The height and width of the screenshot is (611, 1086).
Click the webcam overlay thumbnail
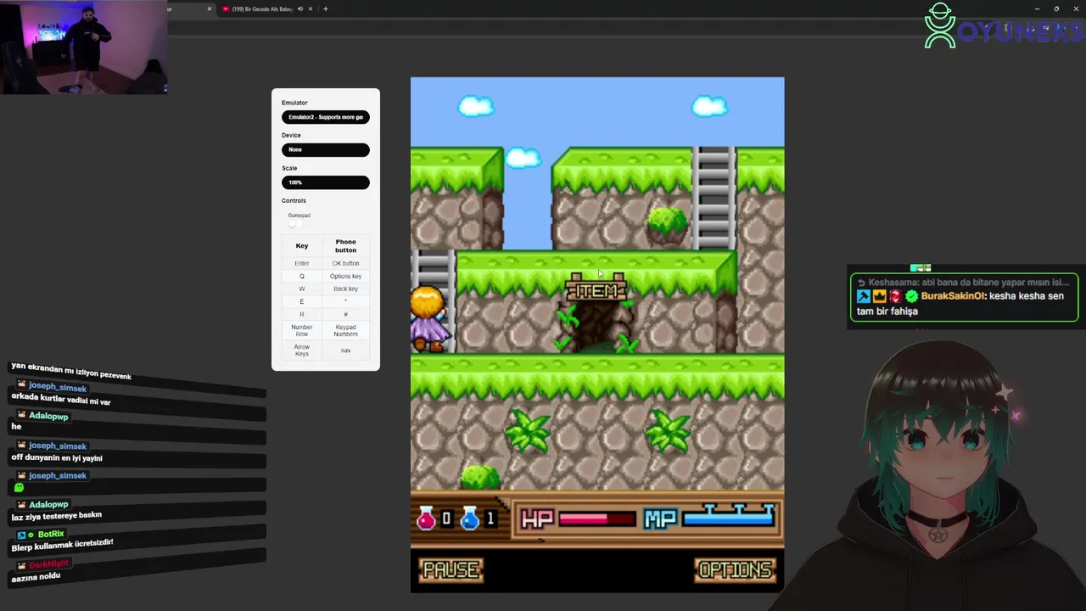tap(83, 47)
